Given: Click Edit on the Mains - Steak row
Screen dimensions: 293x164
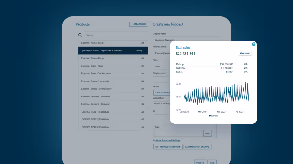Looking at the screenshot, I should (x=142, y=43).
